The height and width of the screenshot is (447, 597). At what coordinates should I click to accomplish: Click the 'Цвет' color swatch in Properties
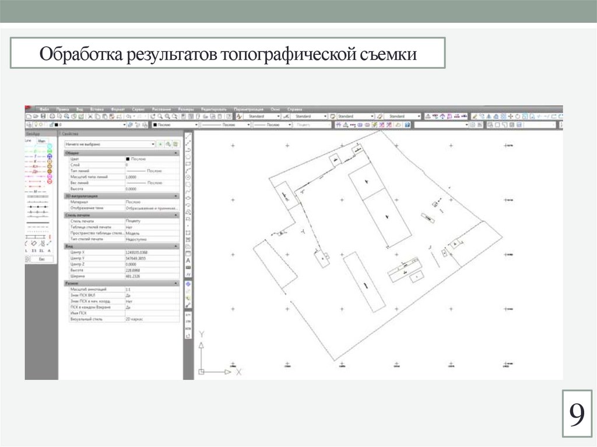(128, 159)
